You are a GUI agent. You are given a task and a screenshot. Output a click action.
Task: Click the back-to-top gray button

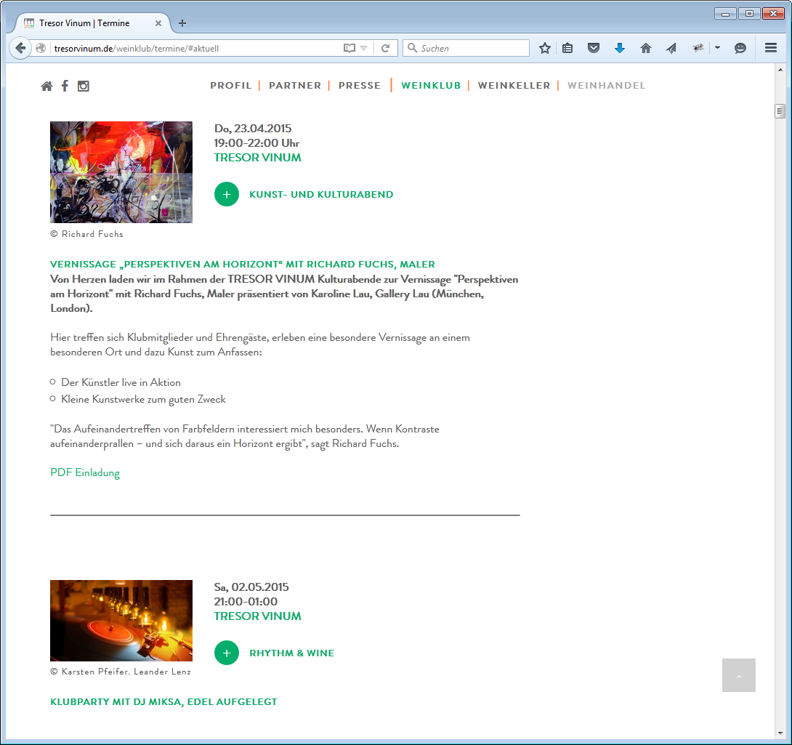(x=739, y=675)
